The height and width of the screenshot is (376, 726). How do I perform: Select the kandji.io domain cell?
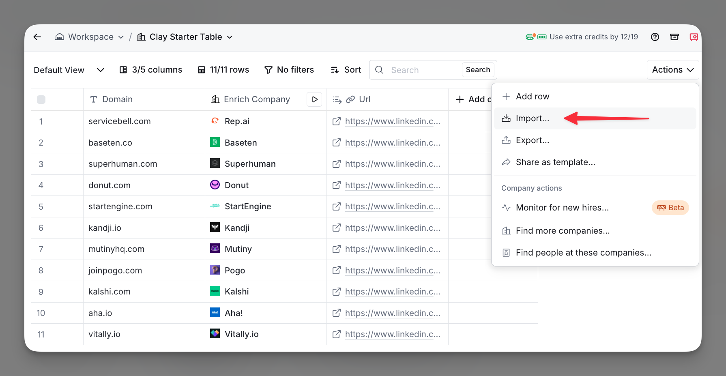click(144, 228)
